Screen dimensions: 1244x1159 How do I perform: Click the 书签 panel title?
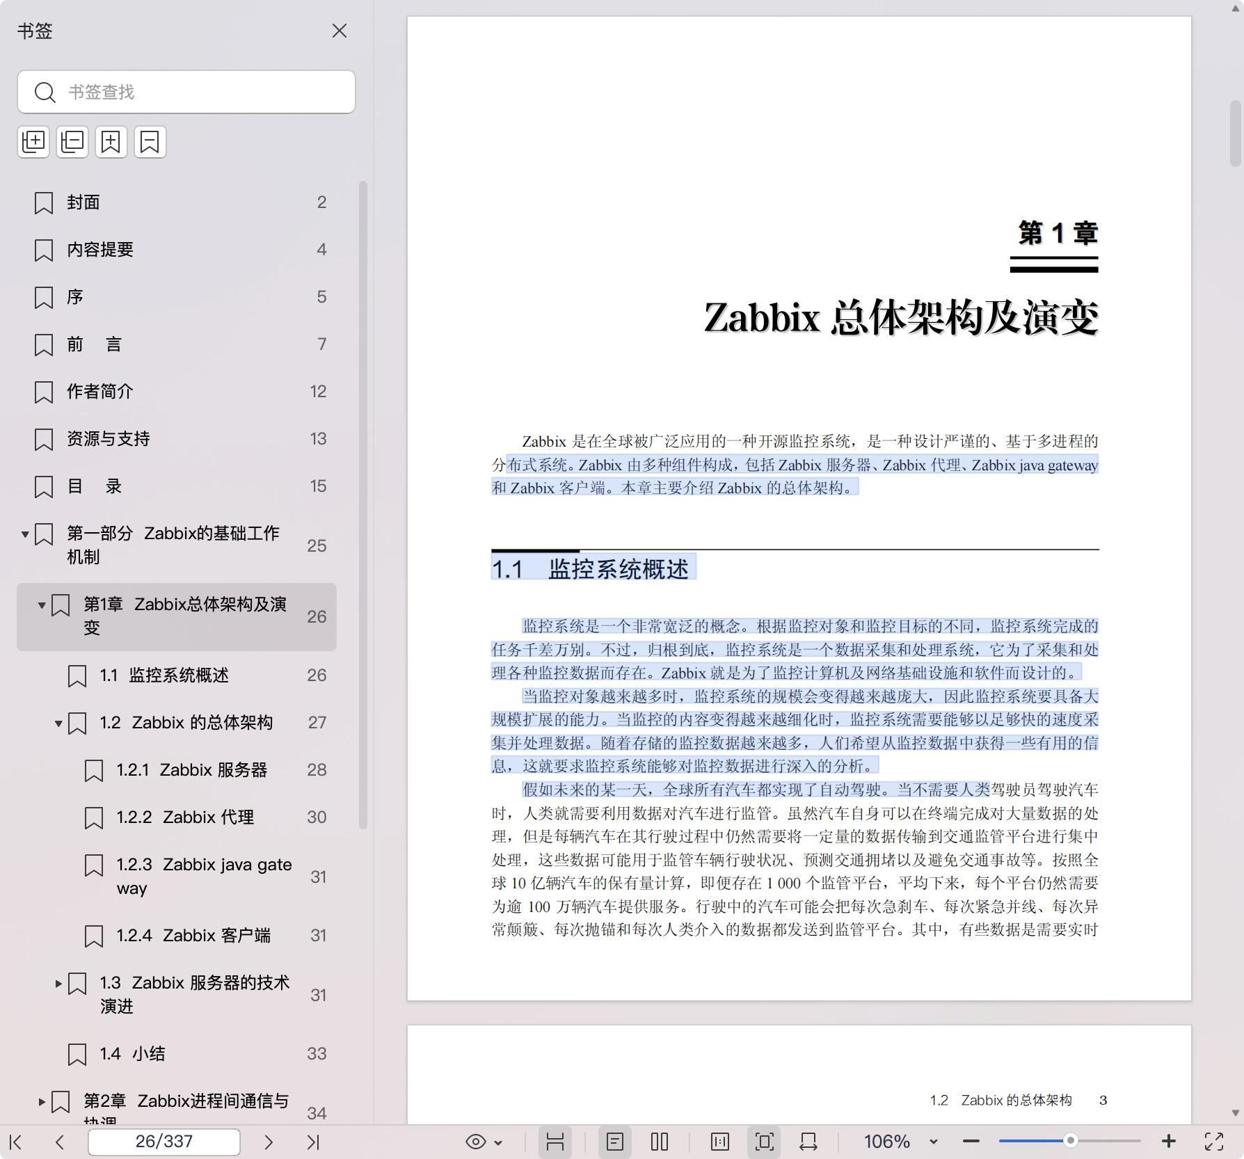pyautogui.click(x=35, y=31)
